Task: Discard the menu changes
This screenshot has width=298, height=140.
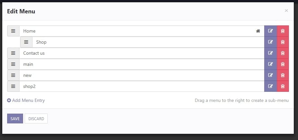Action: (x=36, y=119)
